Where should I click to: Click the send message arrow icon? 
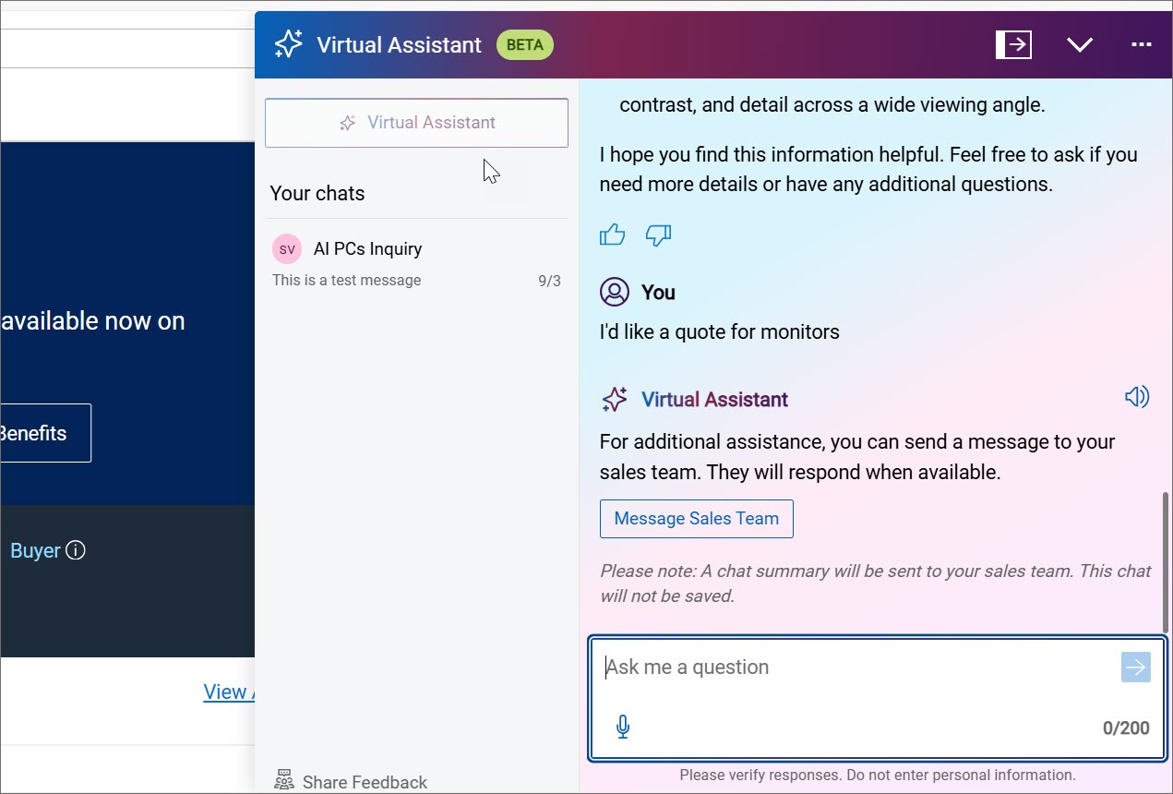[1135, 667]
